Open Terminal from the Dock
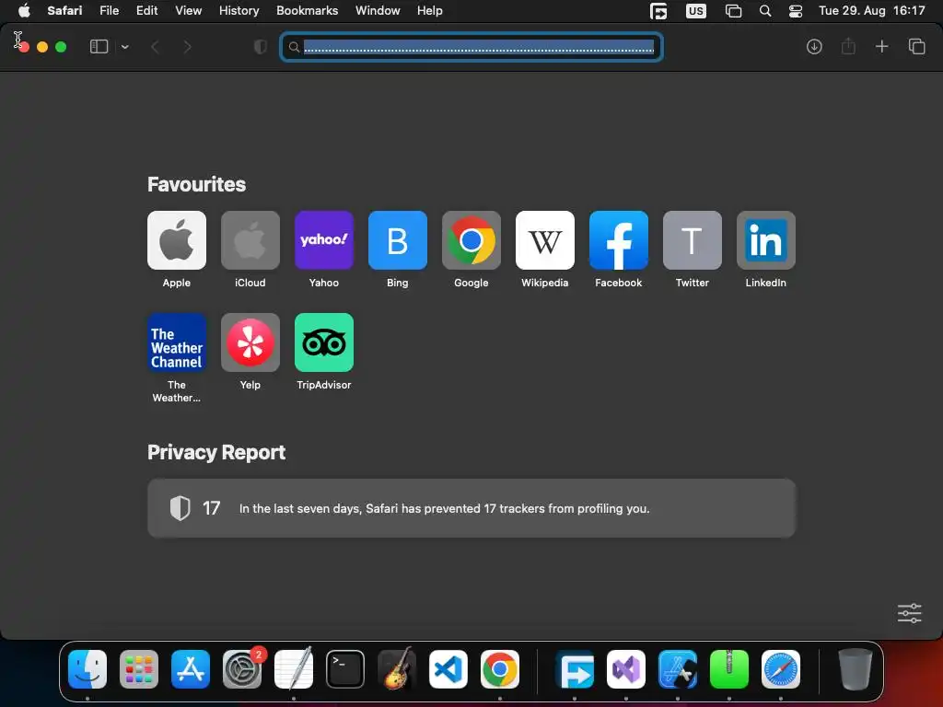This screenshot has width=943, height=707. point(345,669)
